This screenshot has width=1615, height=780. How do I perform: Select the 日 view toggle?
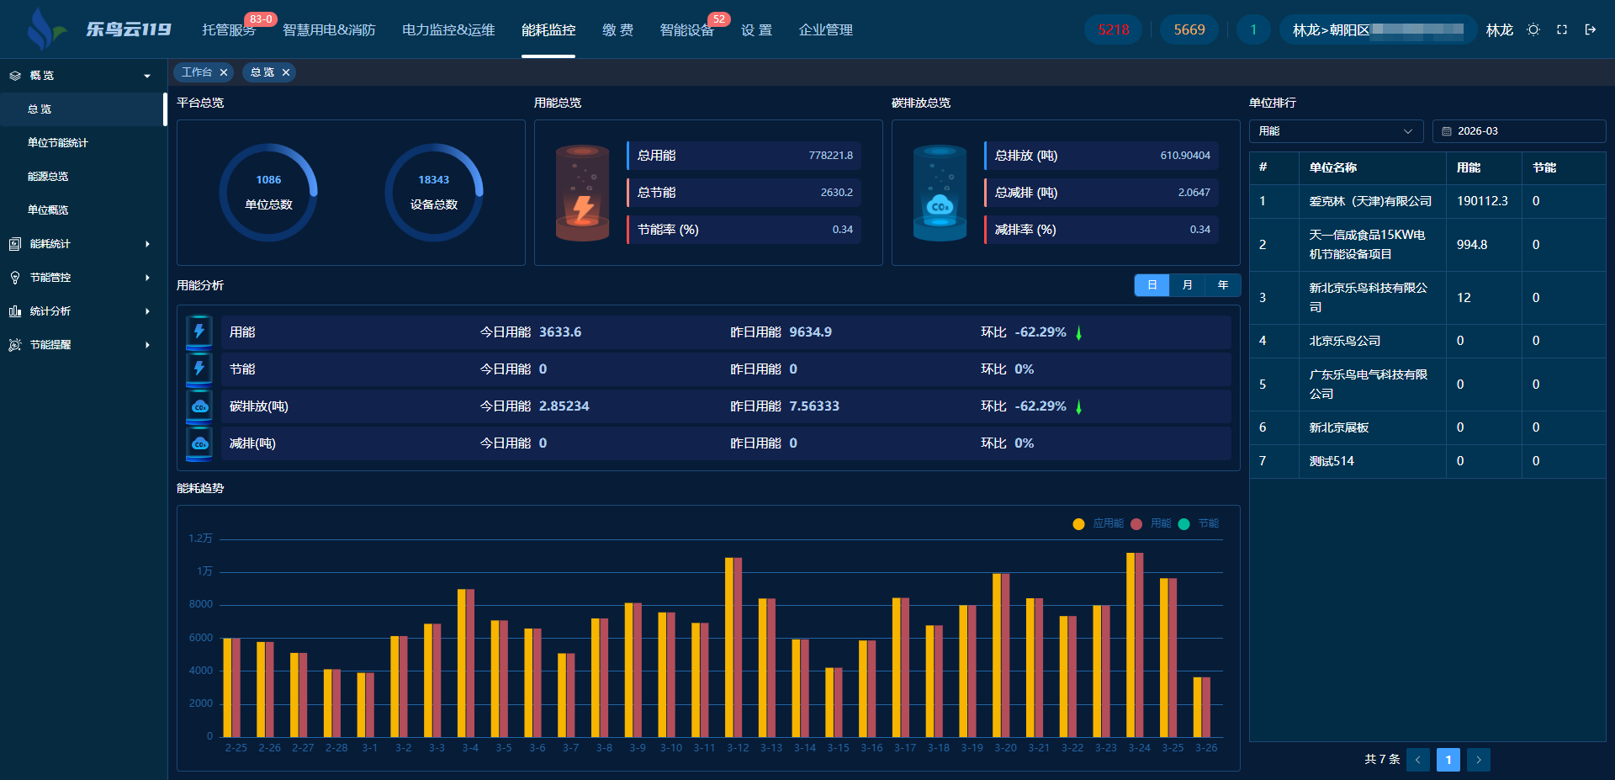[1152, 285]
